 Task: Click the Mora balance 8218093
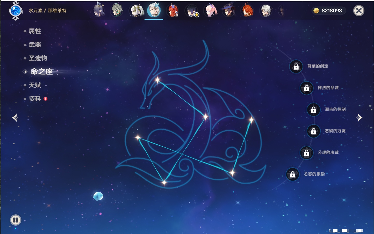[332, 11]
